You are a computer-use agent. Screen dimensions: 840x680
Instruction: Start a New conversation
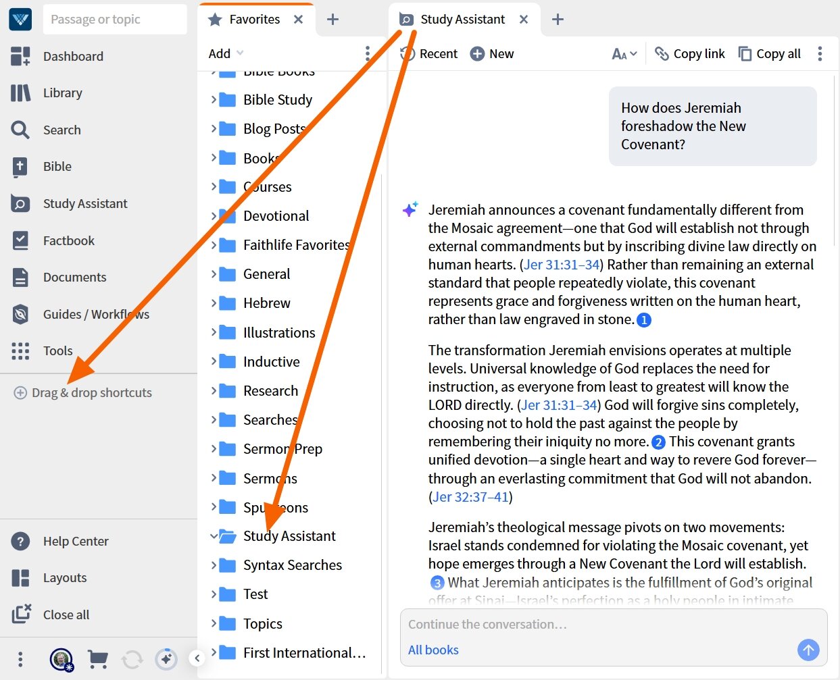(492, 53)
